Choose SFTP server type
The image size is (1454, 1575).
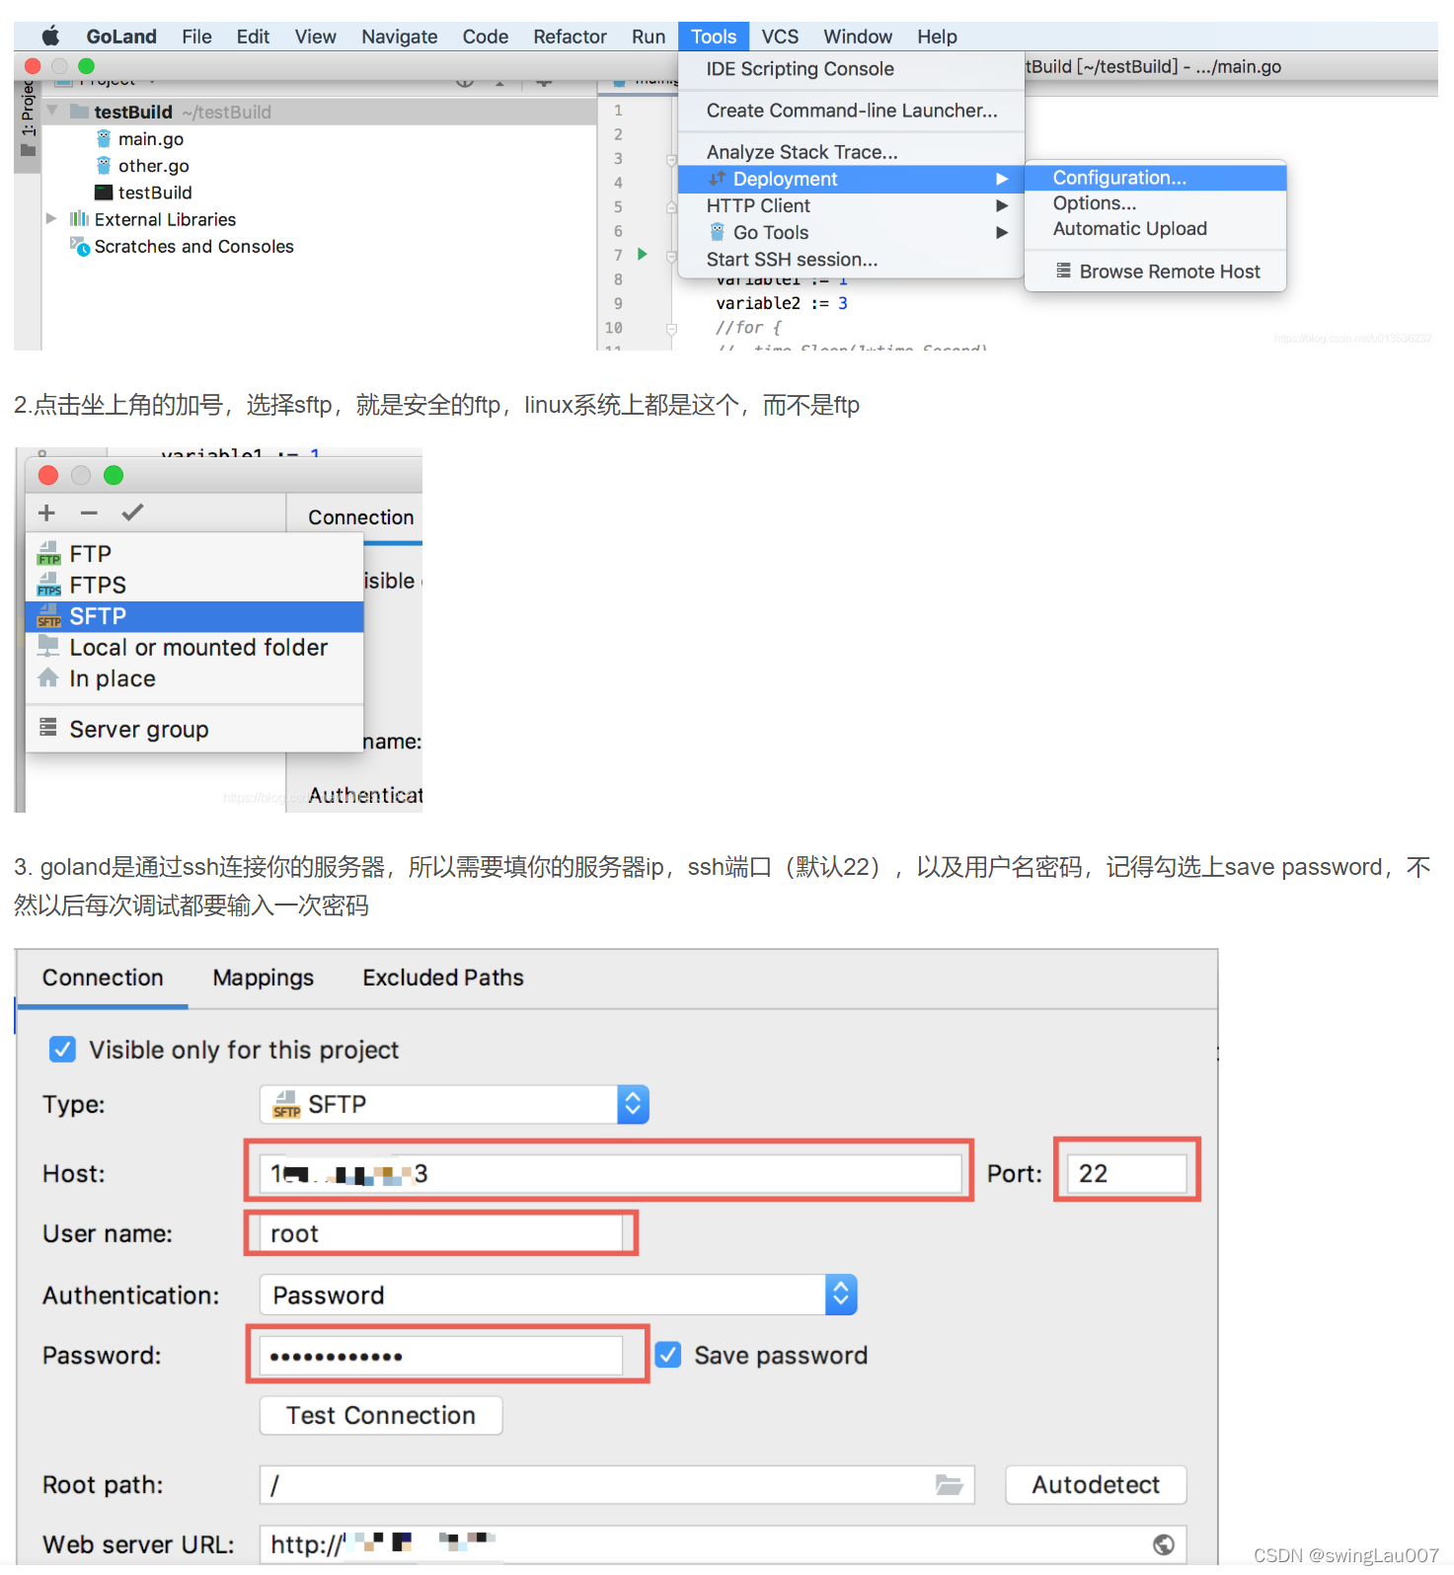coord(194,616)
